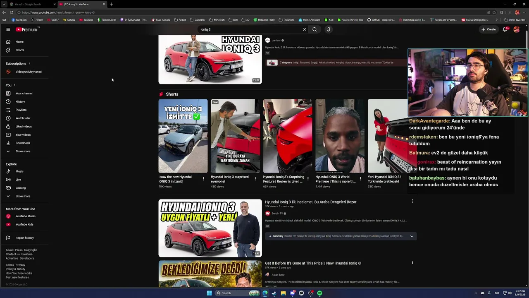Open the 'YENİ IONIQ 3 İZMİT'TE' short
529x298 pixels.
coord(183,136)
